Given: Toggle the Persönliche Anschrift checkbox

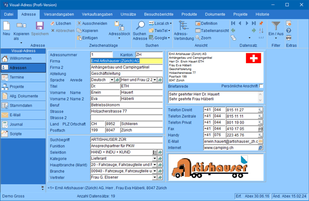Looking at the screenshot, I should (261, 86).
